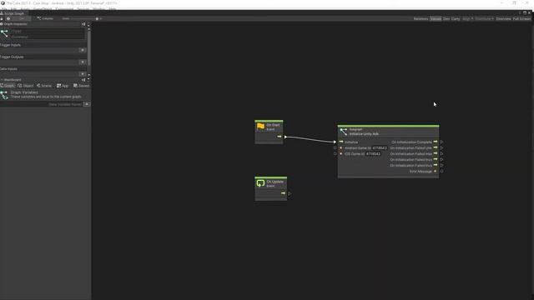Select the Initialize Unity Ads subgraph title
This screenshot has height=300, width=534.
point(364,134)
